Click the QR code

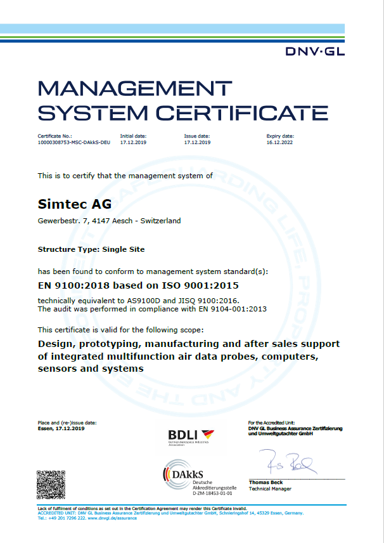[x=51, y=485]
